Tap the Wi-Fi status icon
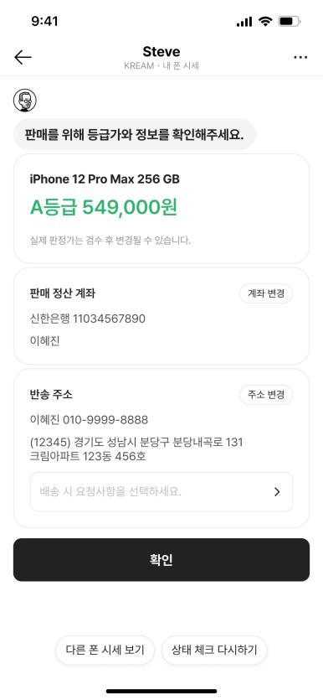This screenshot has height=700, width=323. point(265,21)
